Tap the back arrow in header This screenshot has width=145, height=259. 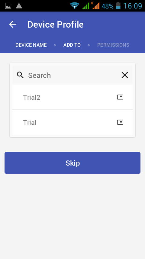point(13,24)
